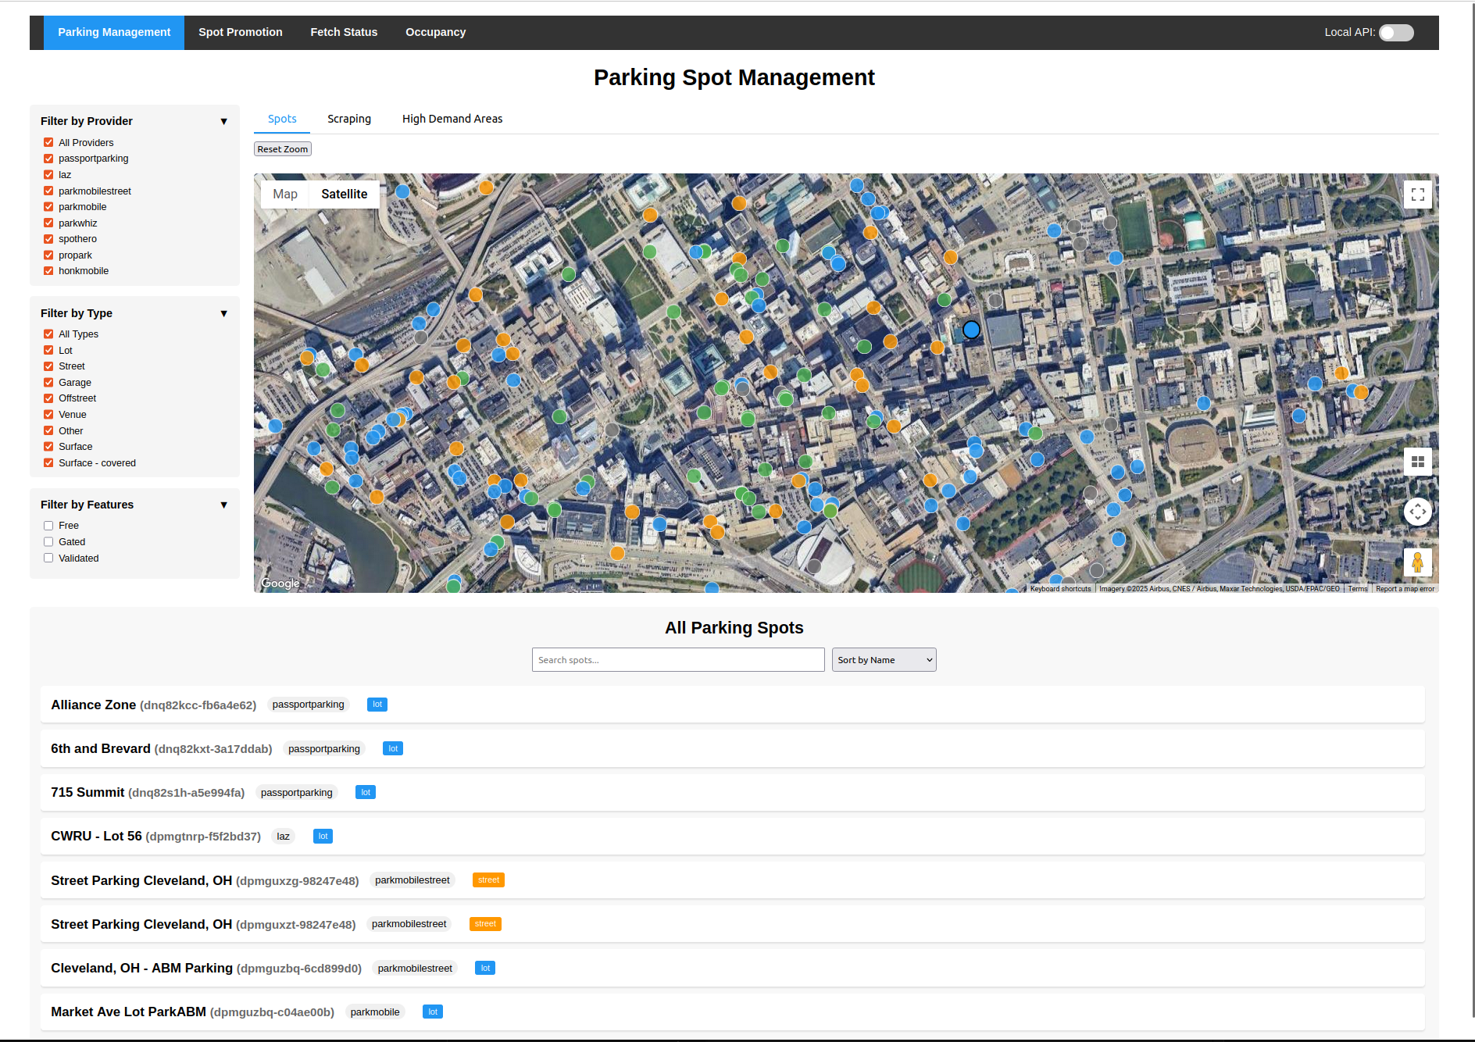Uncheck the Garage type filter
This screenshot has width=1475, height=1042.
pos(48,382)
